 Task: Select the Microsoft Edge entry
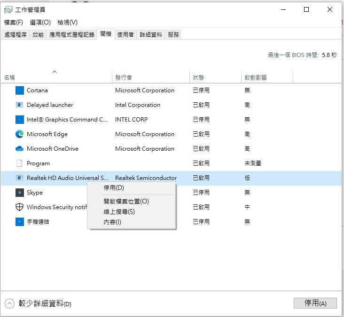(x=47, y=134)
